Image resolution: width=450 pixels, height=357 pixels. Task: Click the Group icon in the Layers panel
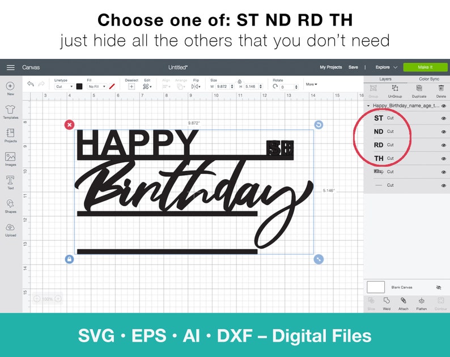point(373,88)
